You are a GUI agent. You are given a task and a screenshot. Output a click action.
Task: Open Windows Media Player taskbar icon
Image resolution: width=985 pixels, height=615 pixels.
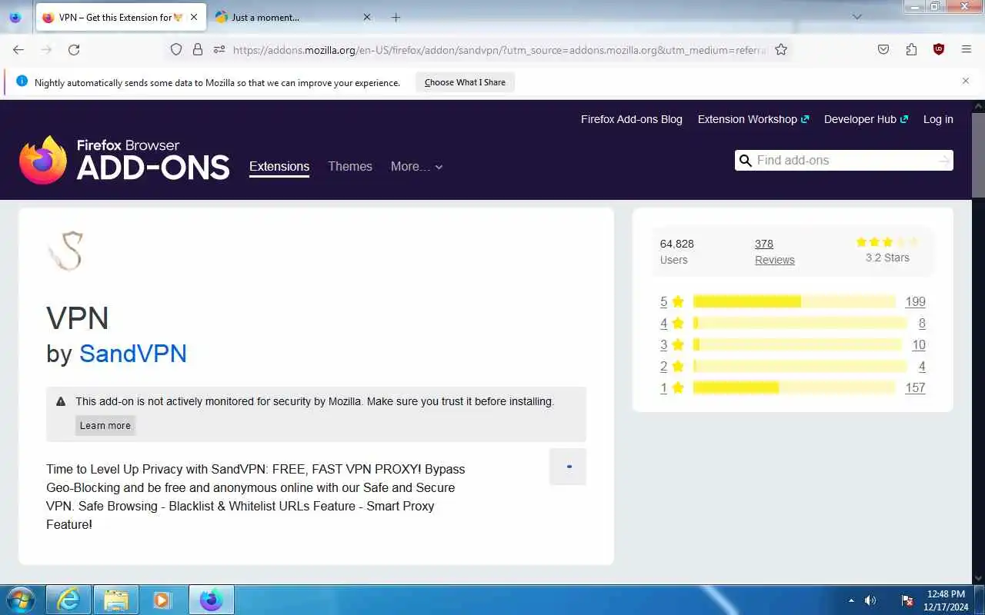[x=162, y=600]
